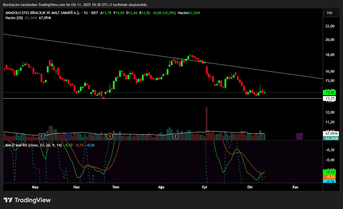Click the 22,00 price scale label

330,26
